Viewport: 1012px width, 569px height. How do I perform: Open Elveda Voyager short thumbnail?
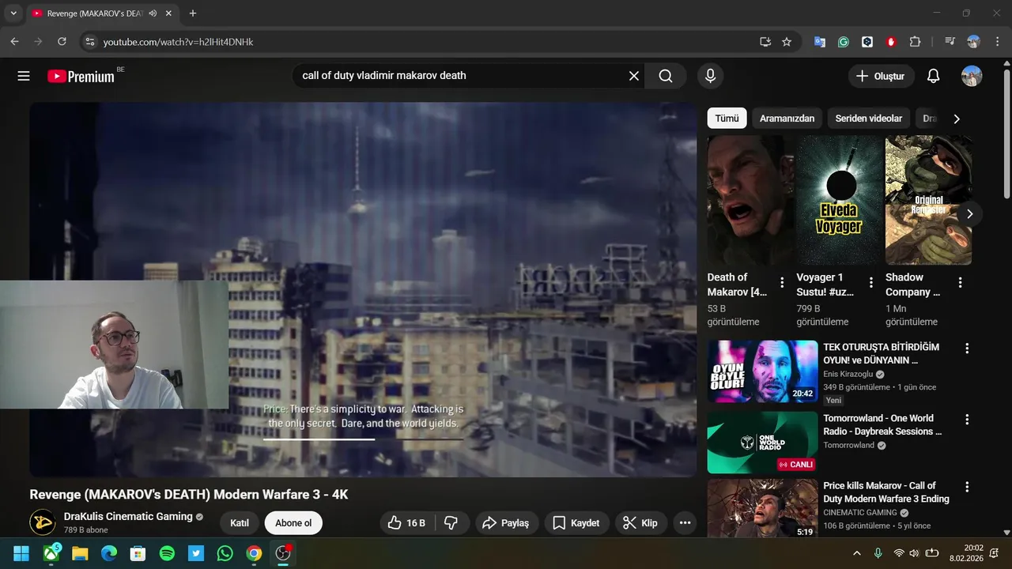839,199
